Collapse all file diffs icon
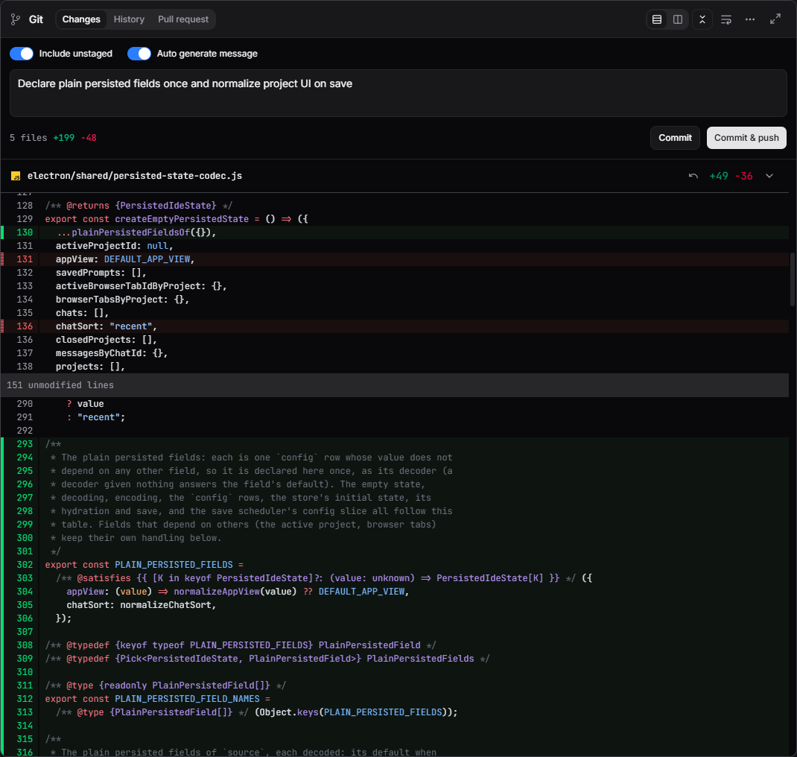Image resolution: width=797 pixels, height=757 pixels. [702, 19]
